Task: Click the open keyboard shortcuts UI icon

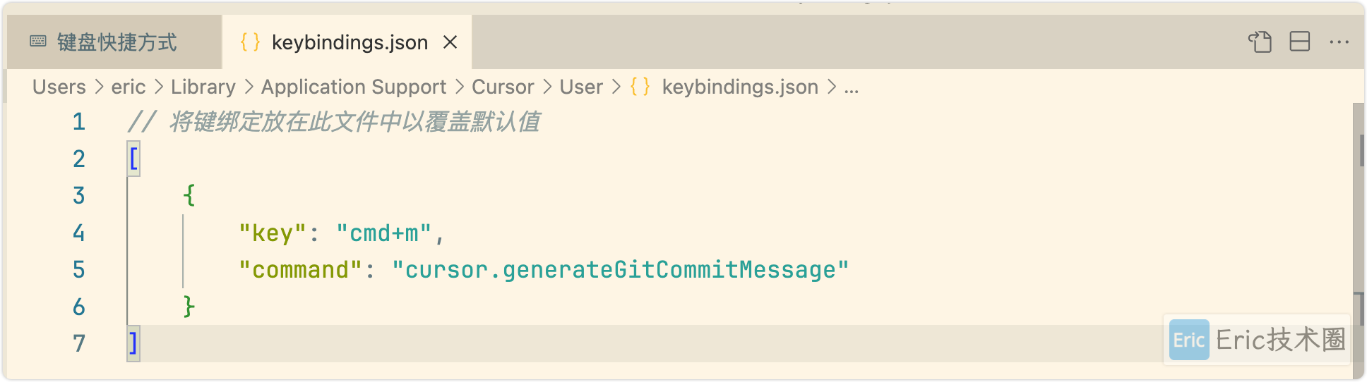Action: [1260, 42]
